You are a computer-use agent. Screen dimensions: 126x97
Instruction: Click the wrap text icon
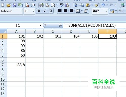pos(86,11)
